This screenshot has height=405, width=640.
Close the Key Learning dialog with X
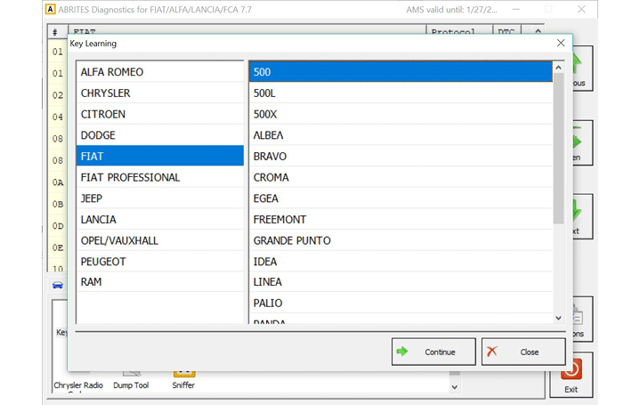561,43
